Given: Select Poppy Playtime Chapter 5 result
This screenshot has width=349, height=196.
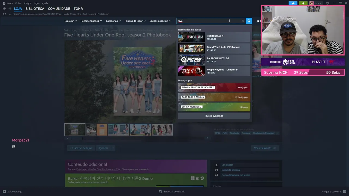Looking at the screenshot, I should [x=214, y=71].
